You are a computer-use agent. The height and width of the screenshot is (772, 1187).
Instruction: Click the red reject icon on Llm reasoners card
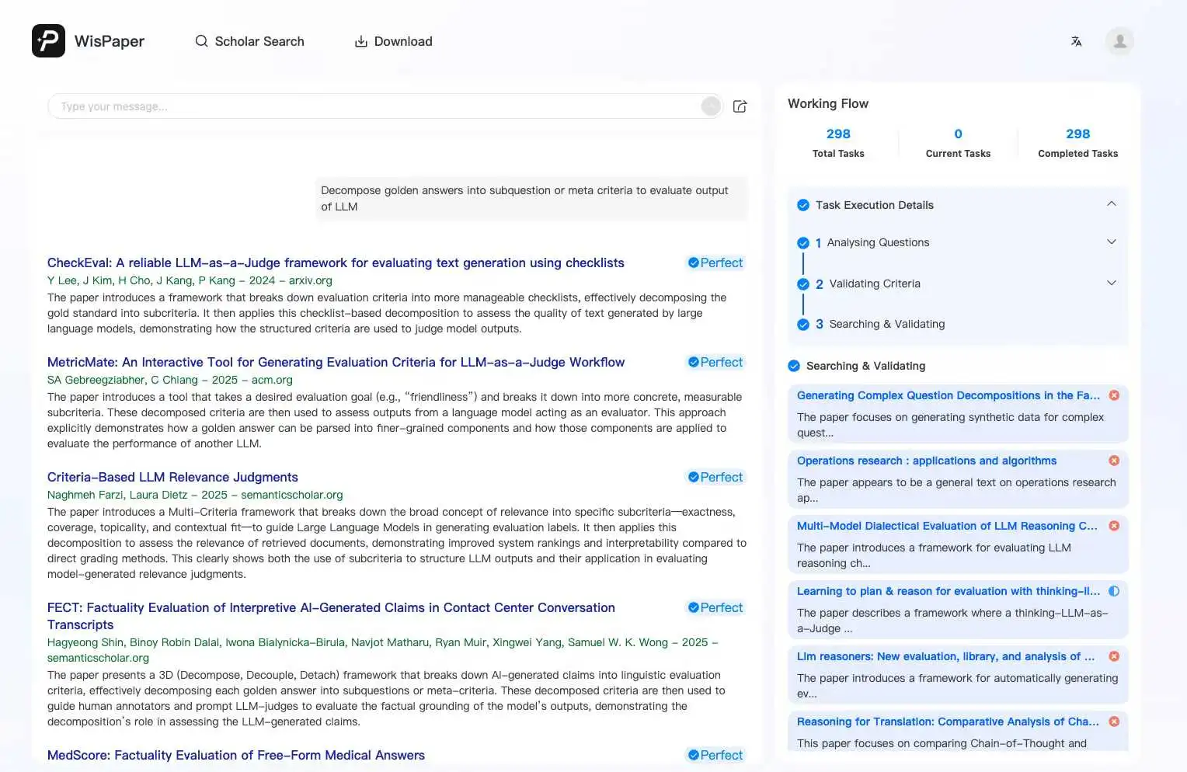click(x=1114, y=656)
